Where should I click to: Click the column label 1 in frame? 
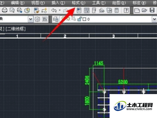[17, 36]
